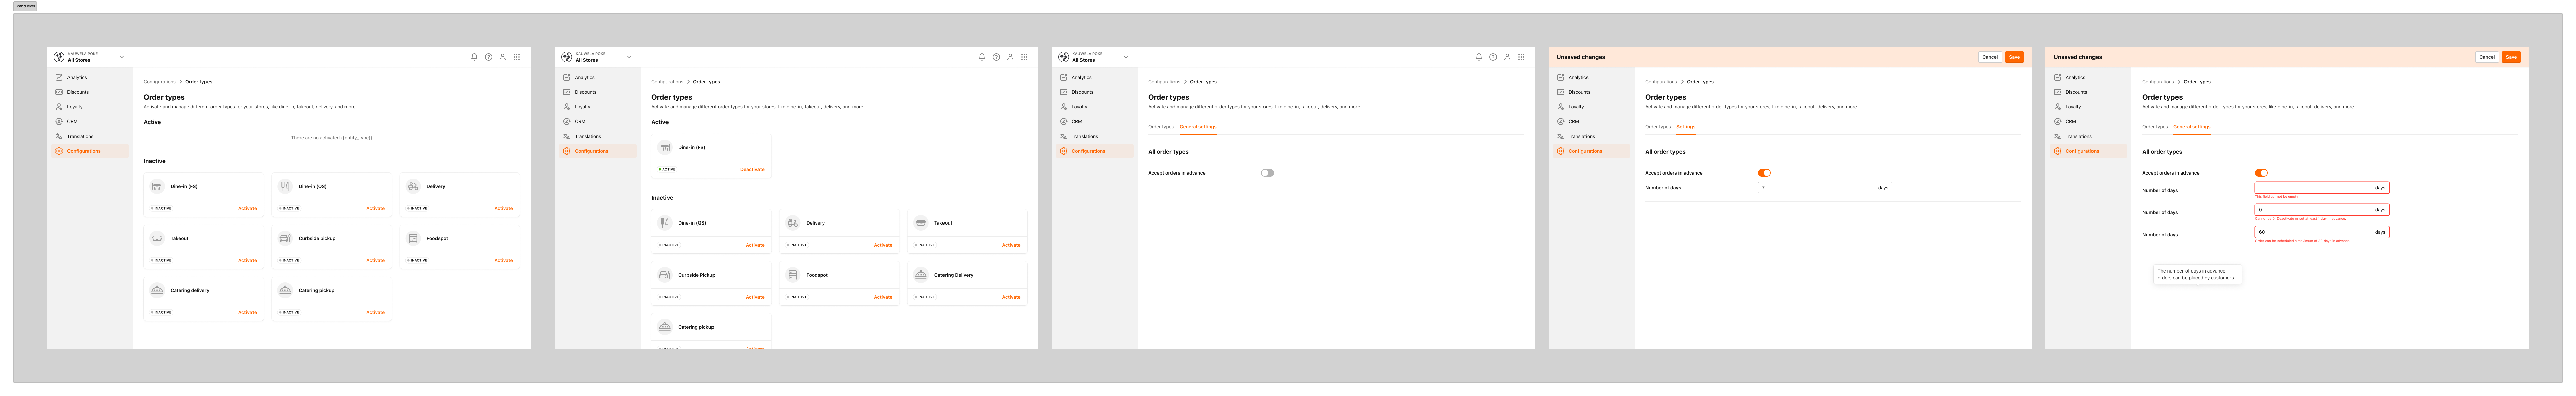Click Loyalty sidebar icon in frame with toggle off
Image resolution: width=2576 pixels, height=396 pixels.
1064,107
